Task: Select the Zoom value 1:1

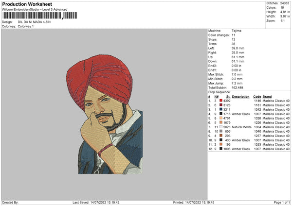Action: click(282, 21)
